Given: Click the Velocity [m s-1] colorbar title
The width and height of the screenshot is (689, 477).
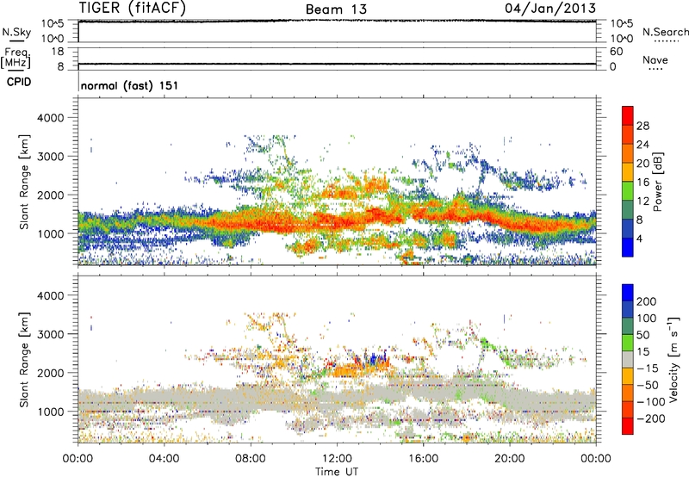Looking at the screenshot, I should (673, 359).
